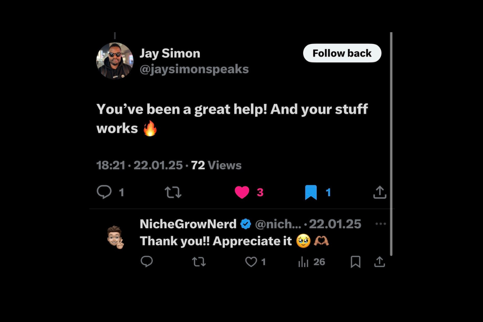Open Jay Simon's profile picture

(x=115, y=61)
